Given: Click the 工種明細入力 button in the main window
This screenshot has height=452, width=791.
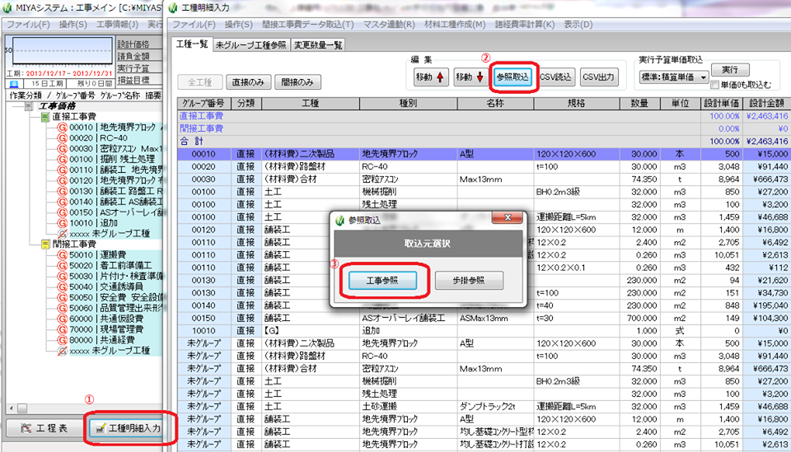Looking at the screenshot, I should [126, 428].
